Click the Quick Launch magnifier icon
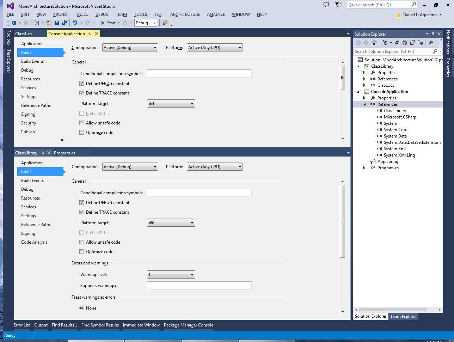 click(413, 5)
